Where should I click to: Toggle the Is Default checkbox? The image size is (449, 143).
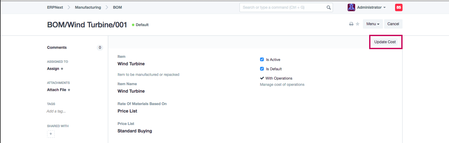(x=262, y=69)
